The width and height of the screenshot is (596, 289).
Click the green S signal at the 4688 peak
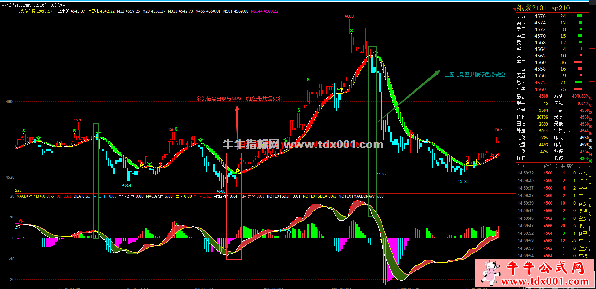[x=351, y=31]
